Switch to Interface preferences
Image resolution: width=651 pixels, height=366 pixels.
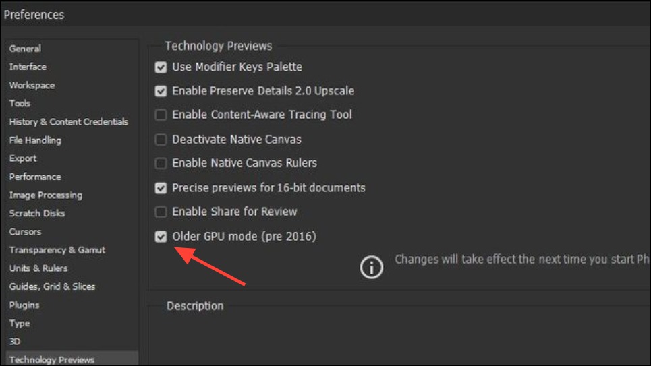point(28,67)
